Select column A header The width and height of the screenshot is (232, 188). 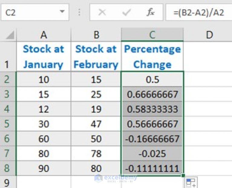(x=44, y=35)
